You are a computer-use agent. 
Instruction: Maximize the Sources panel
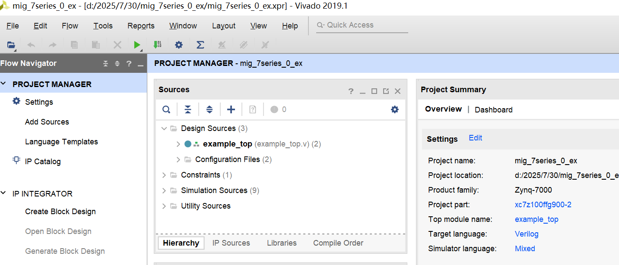point(374,91)
